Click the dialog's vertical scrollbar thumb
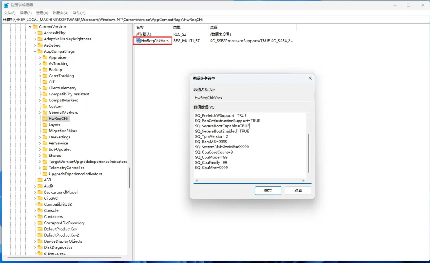Image resolution: width=430 pixels, height=263 pixels. [309, 153]
